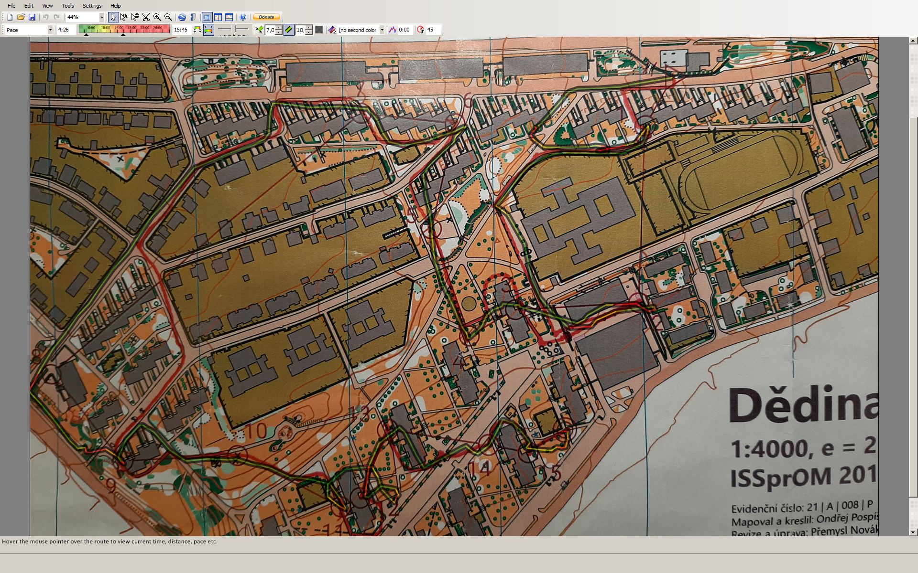Choose the scissors cut route tool
Viewport: 918px width, 573px height.
146,17
